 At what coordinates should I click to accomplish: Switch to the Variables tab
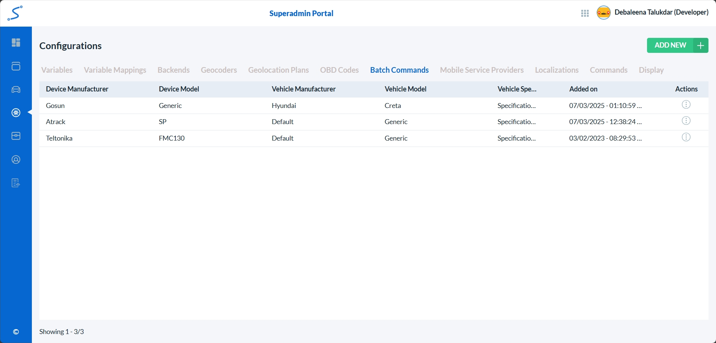[57, 70]
